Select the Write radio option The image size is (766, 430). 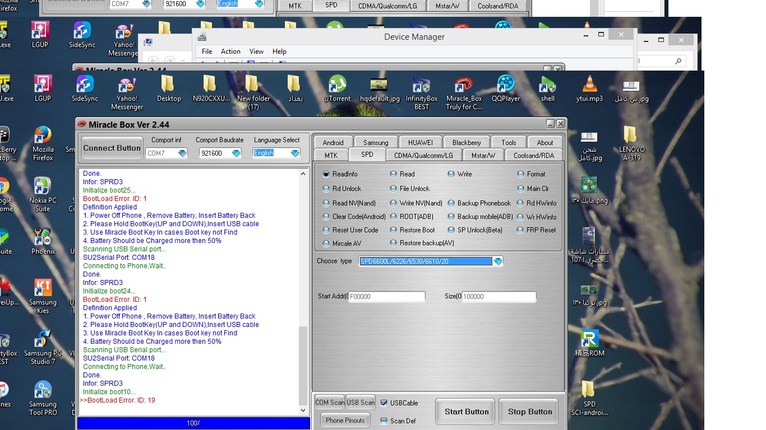point(460,174)
